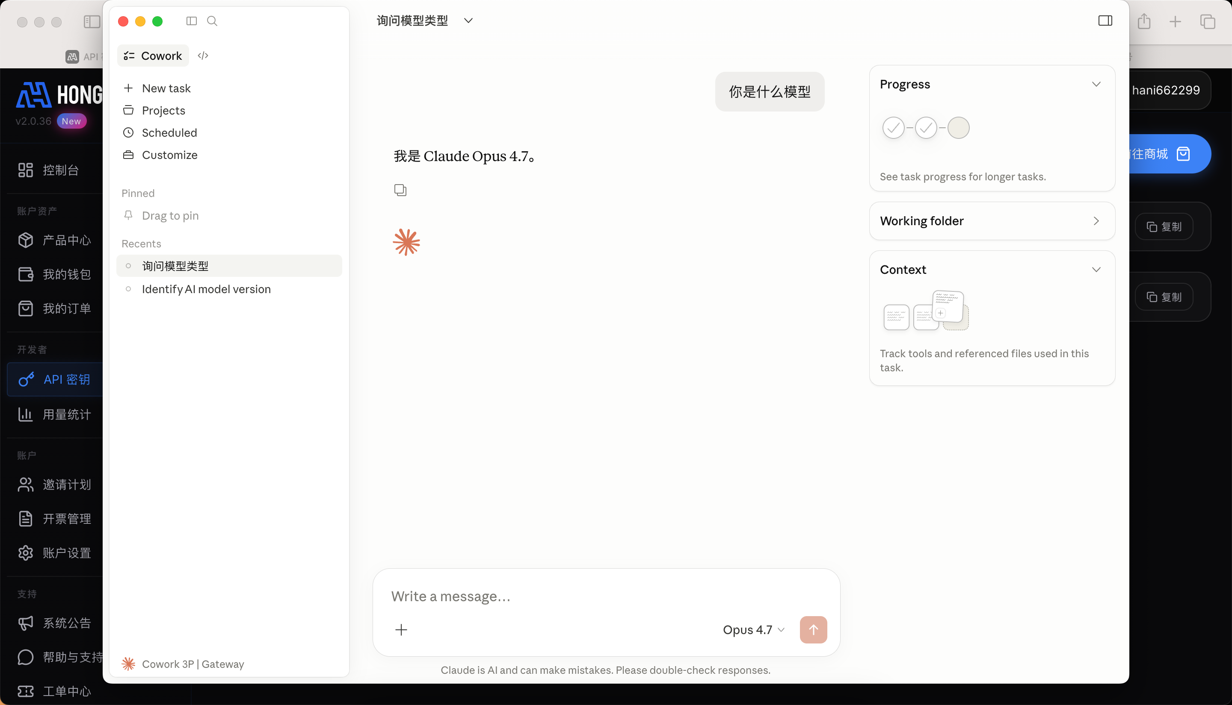Open 控制台 in background dashboard
The width and height of the screenshot is (1232, 705).
48,170
